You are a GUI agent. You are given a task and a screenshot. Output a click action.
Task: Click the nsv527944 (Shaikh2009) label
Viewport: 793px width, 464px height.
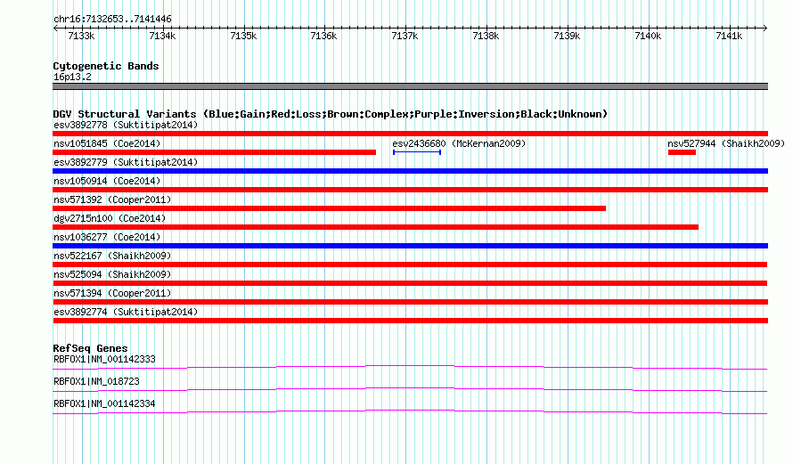pos(726,143)
